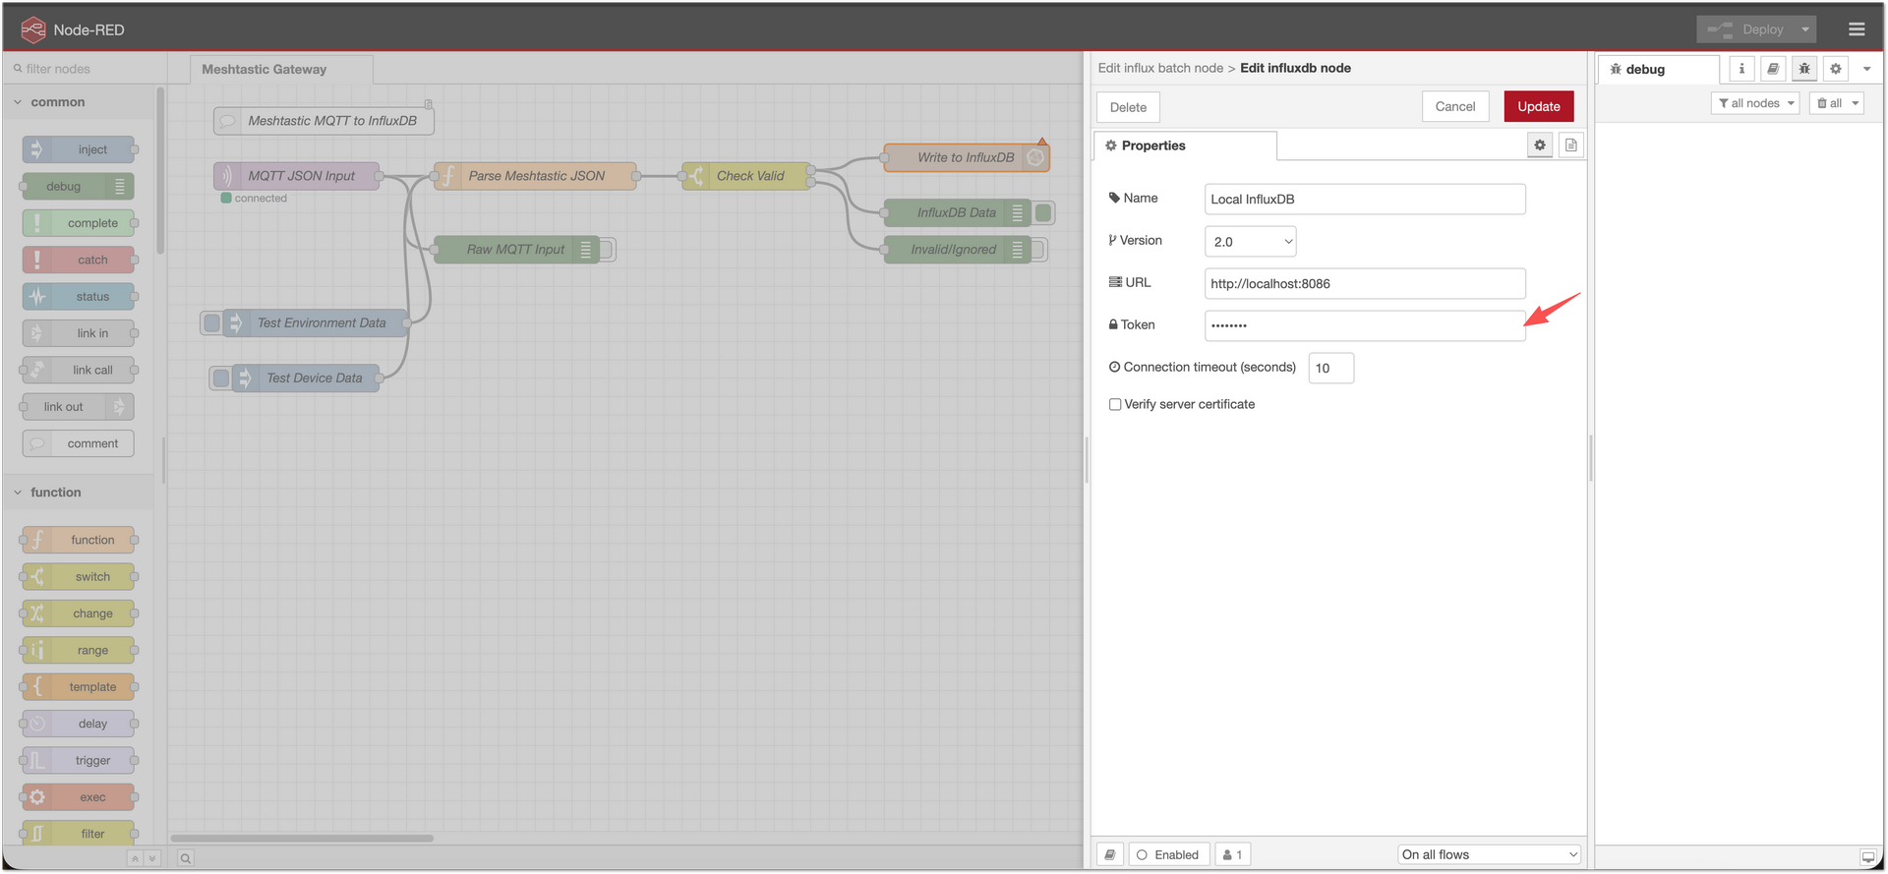Screen dimensions: 1888x874
Task: Open the configuration nodes gear icon
Action: pos(1836,69)
